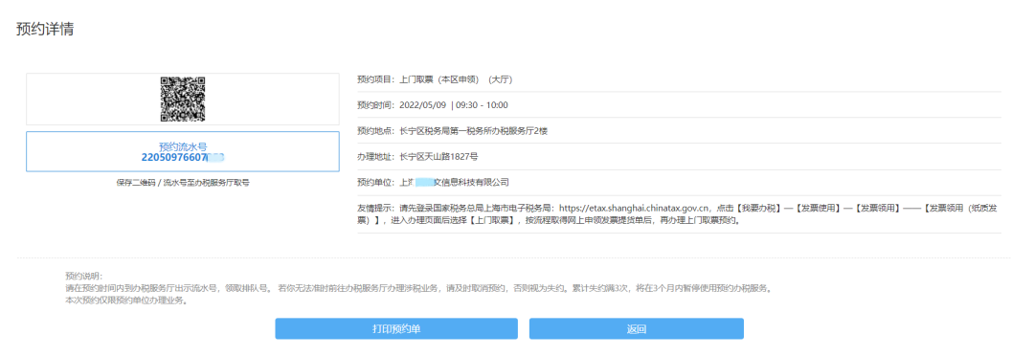Screen dimensions: 1034x357
Task: Click the 保存二维码 hint text
Action: point(183,183)
